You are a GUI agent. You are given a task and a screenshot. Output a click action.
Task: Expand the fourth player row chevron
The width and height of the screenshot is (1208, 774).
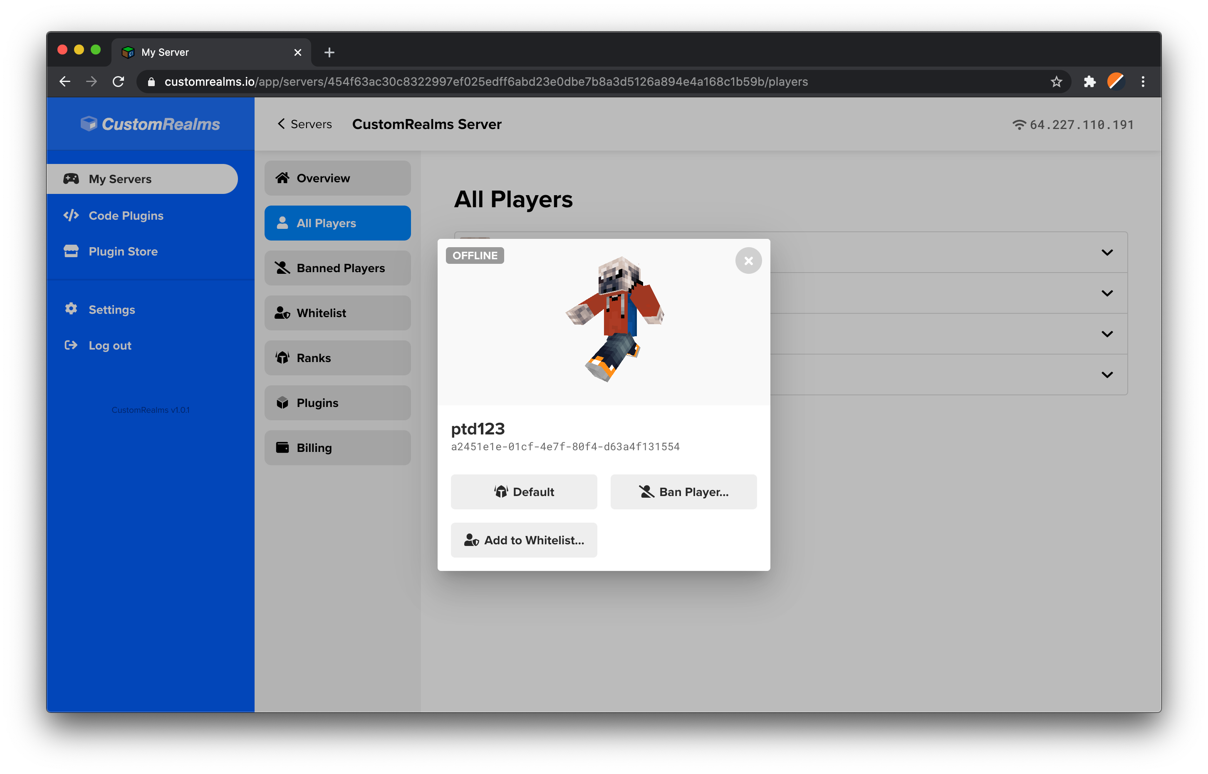(1107, 375)
